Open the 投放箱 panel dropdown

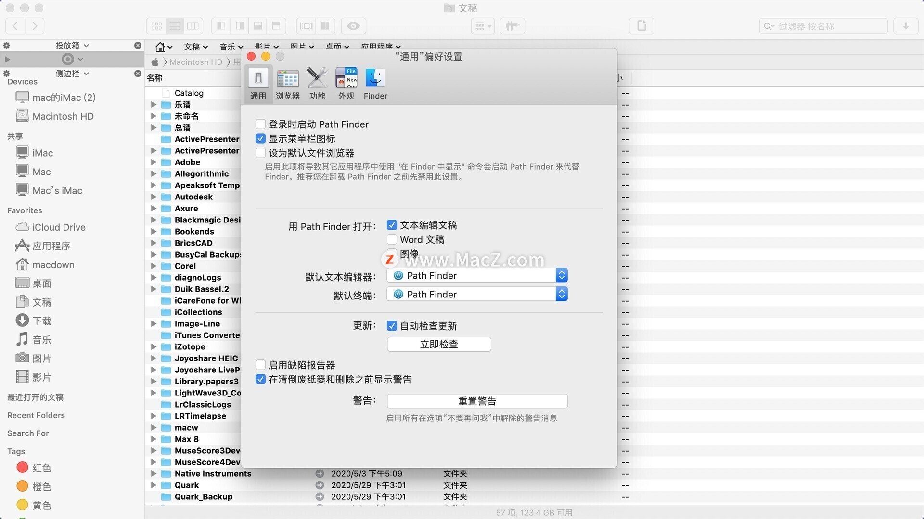click(x=72, y=45)
